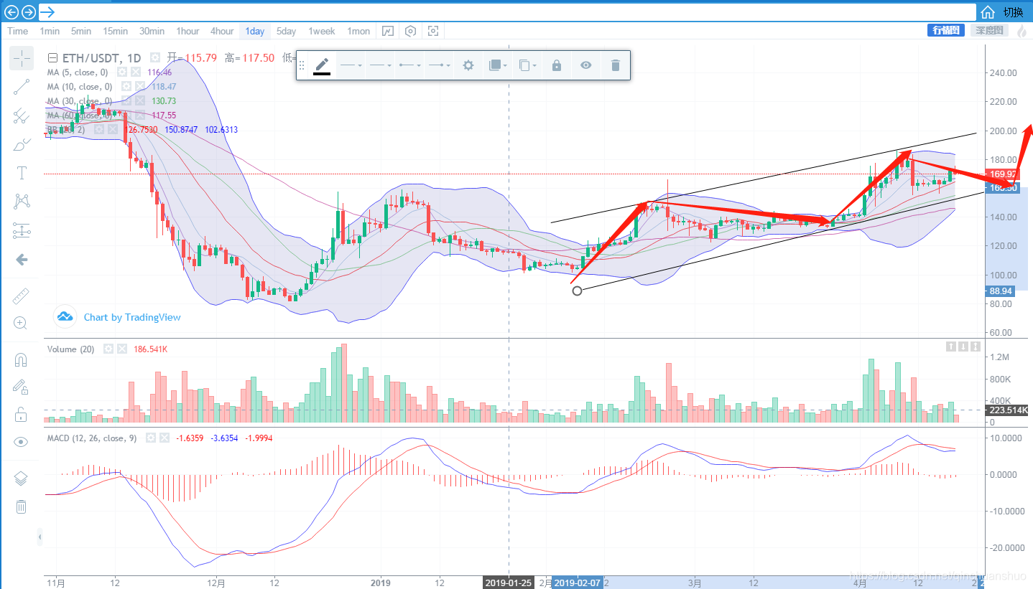This screenshot has height=589, width=1033.
Task: Click the flame icon at top right
Action: pyautogui.click(x=1022, y=30)
